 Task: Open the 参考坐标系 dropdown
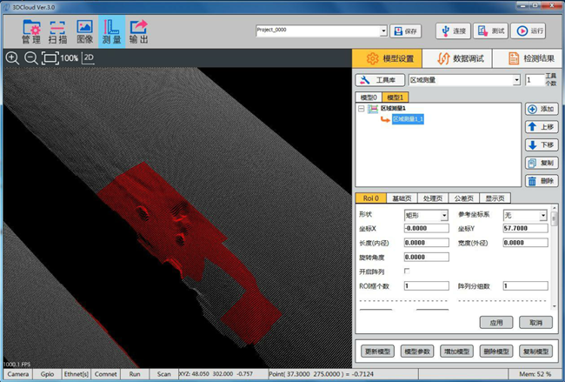[x=543, y=216]
